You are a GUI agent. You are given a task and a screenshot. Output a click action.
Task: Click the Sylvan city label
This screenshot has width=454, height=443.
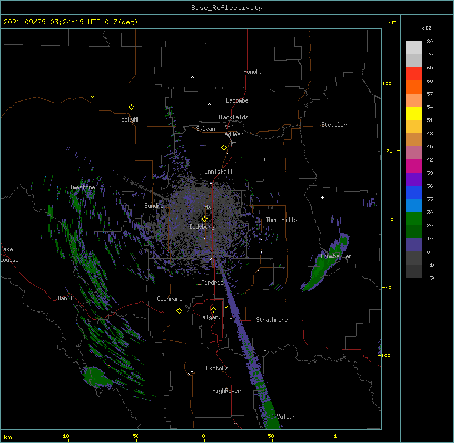point(205,129)
